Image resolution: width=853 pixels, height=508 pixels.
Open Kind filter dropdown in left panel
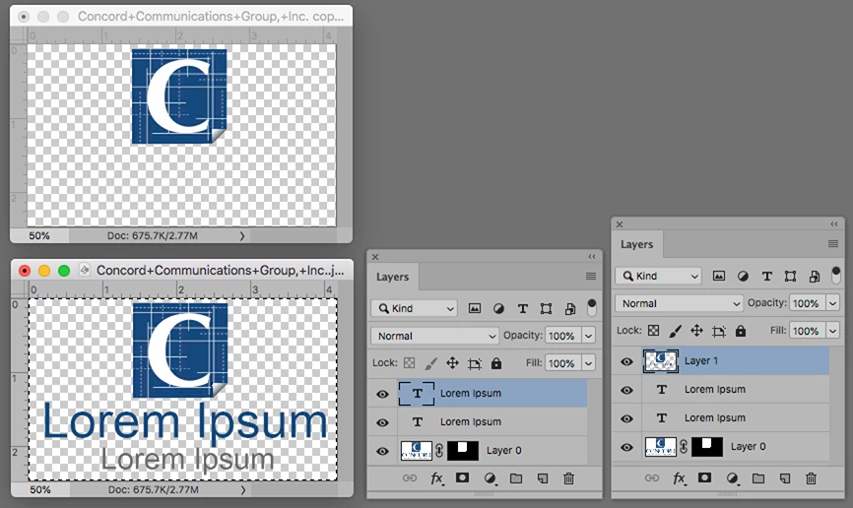[x=415, y=308]
